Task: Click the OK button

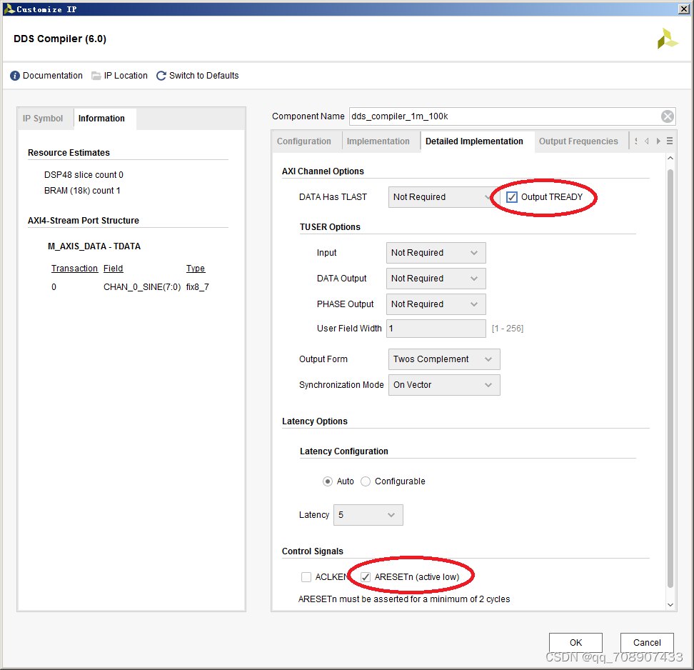Action: 575,643
